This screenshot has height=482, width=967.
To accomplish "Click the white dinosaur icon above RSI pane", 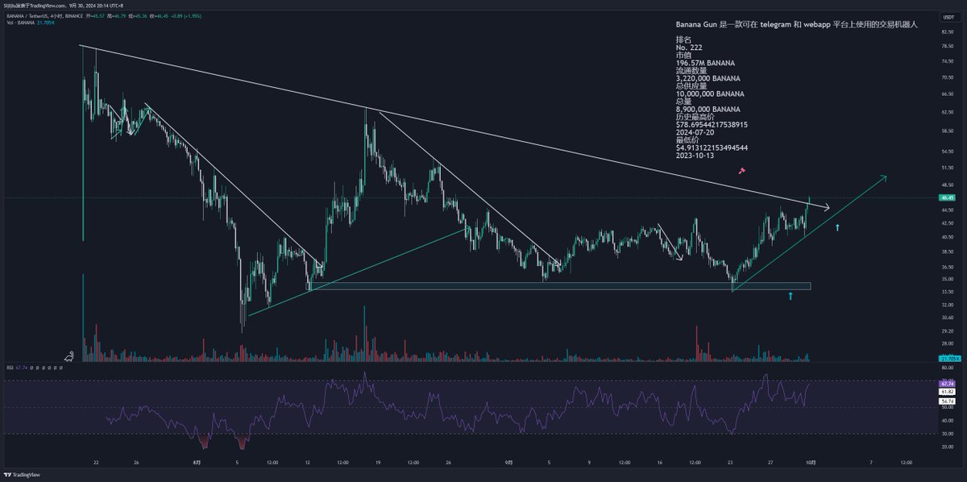I will tap(71, 355).
